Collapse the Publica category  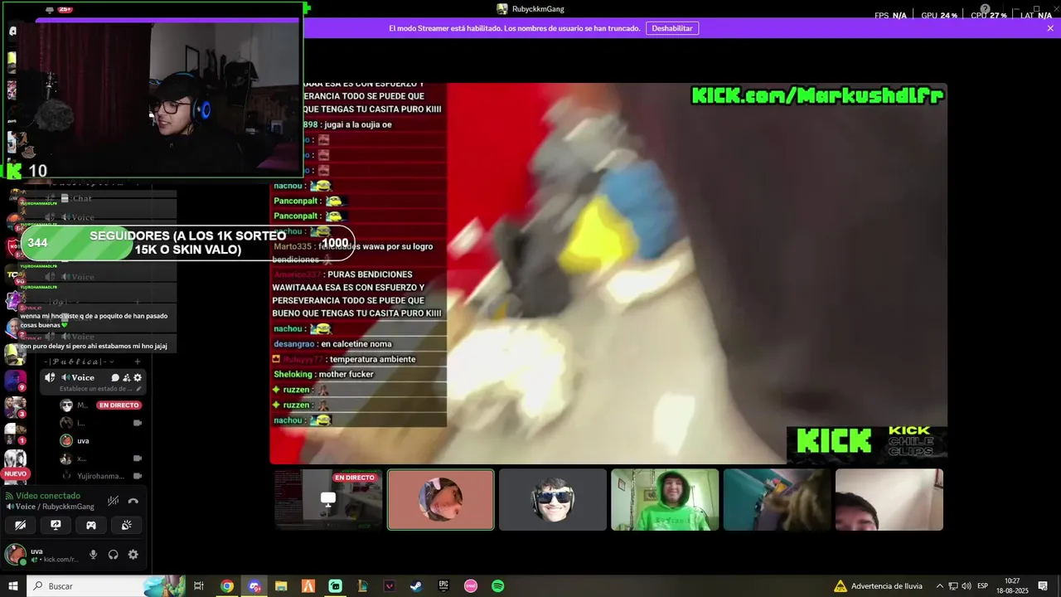coord(78,362)
